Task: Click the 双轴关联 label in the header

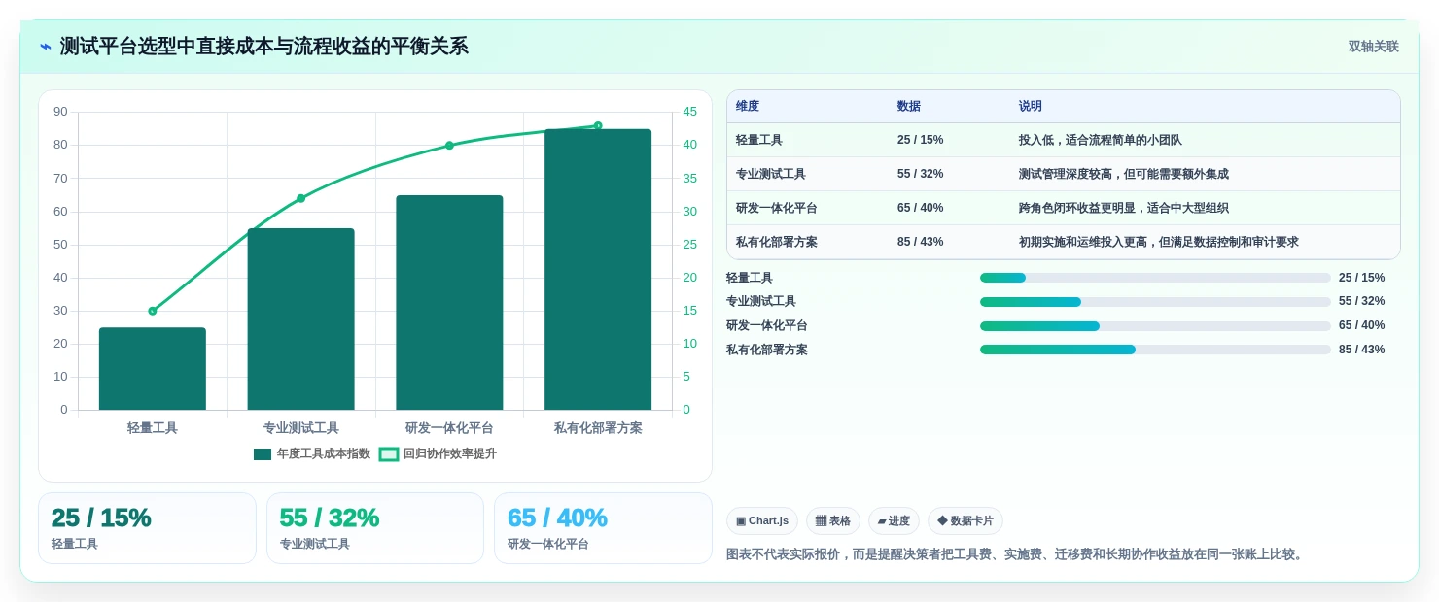Action: pyautogui.click(x=1373, y=47)
